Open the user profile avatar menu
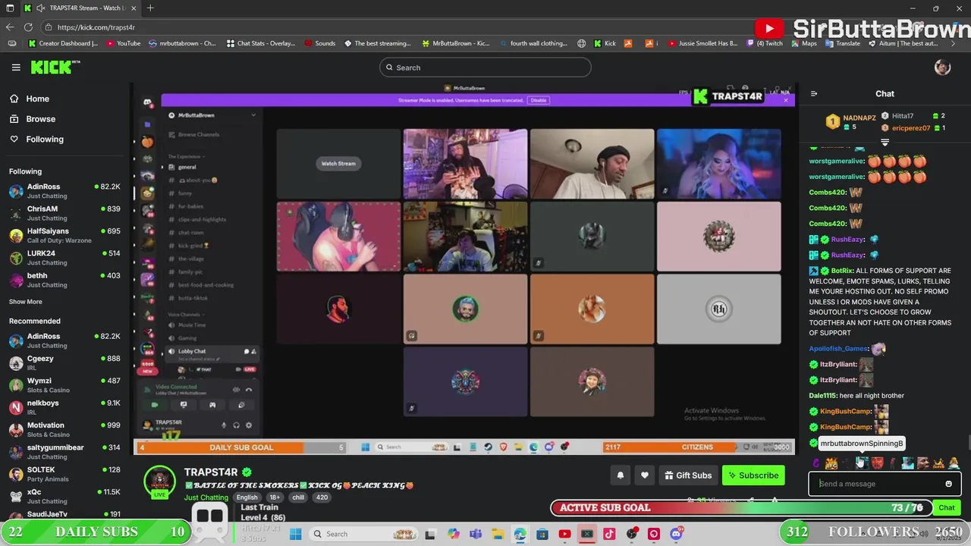The width and height of the screenshot is (971, 546). [x=942, y=67]
